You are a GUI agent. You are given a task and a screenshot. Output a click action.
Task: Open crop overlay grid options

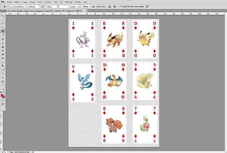[110, 7]
